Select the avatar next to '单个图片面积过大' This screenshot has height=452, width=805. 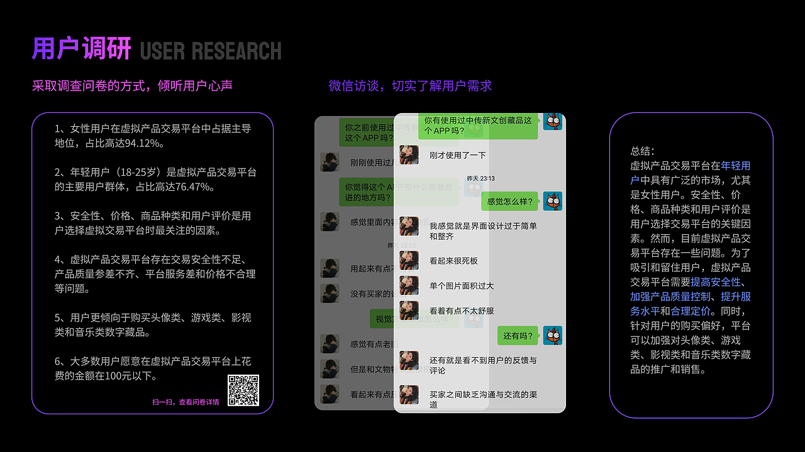[x=409, y=285]
